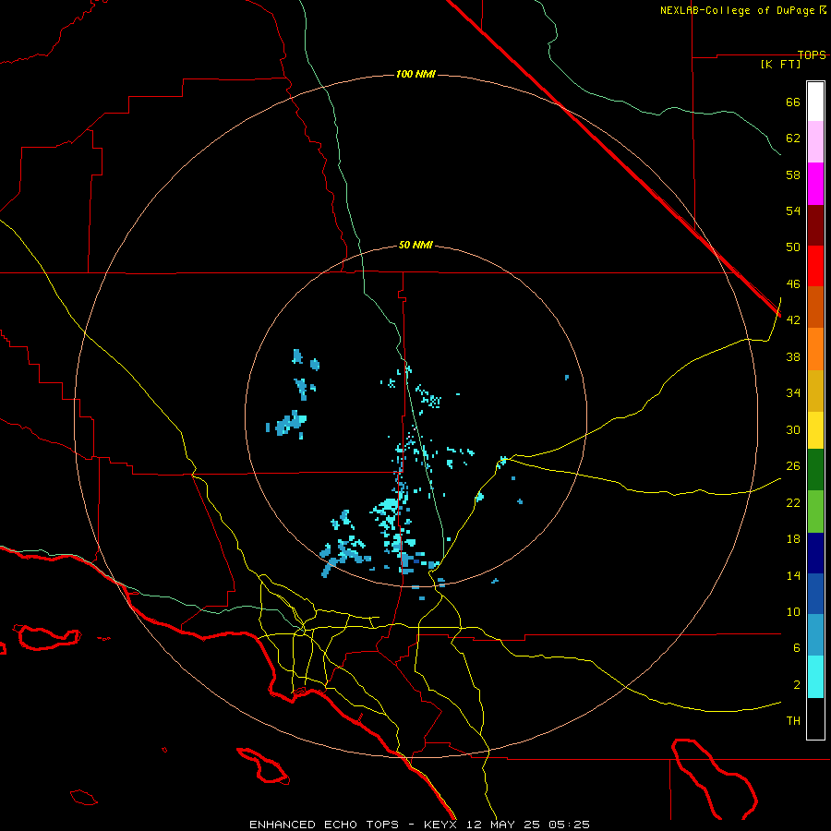Click the legend value 38

793,356
